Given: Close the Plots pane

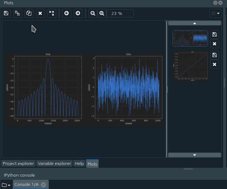Looking at the screenshot, I should click(220, 3).
